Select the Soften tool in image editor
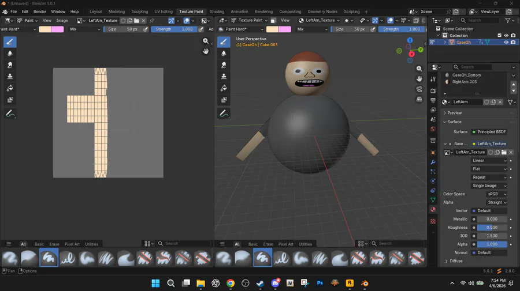The height and width of the screenshot is (291, 520). pyautogui.click(x=10, y=54)
